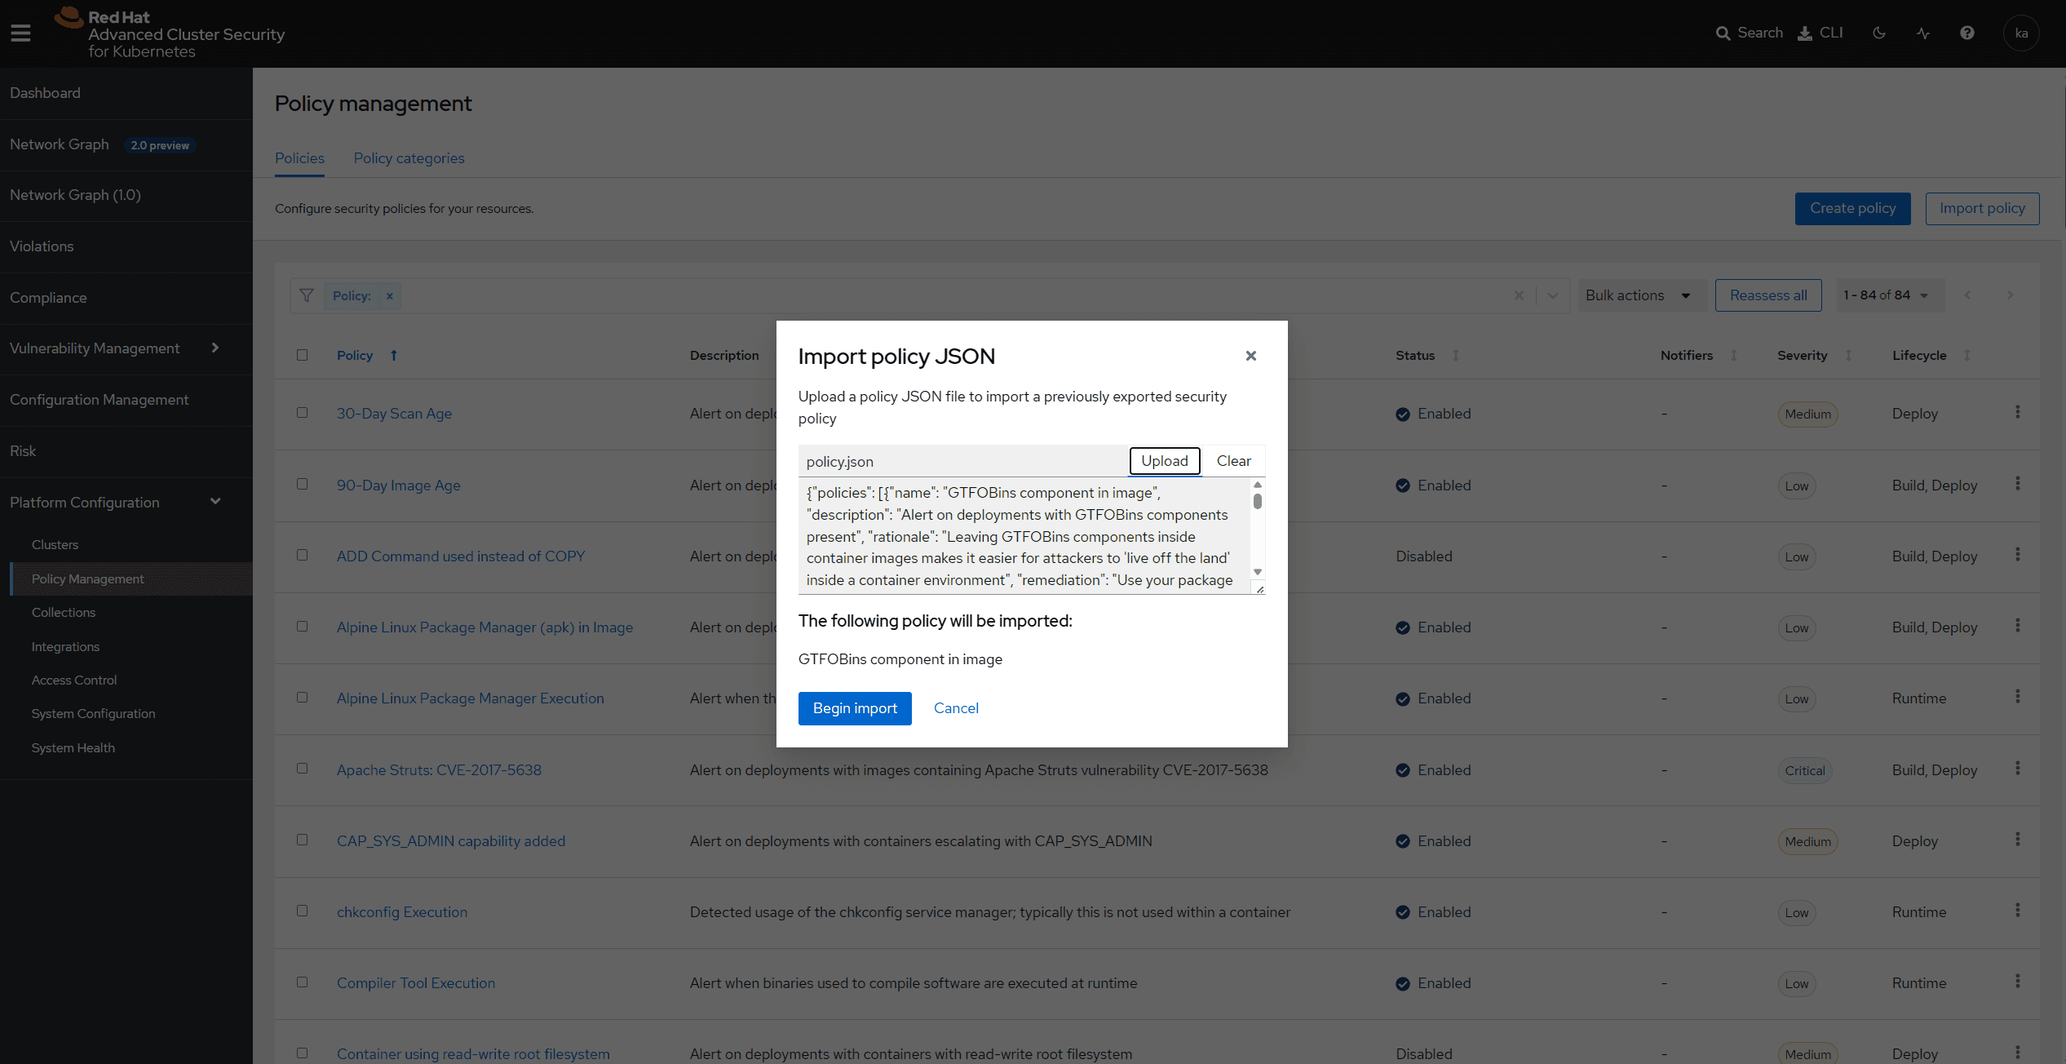
Task: Click the filter funnel icon
Action: pos(307,295)
